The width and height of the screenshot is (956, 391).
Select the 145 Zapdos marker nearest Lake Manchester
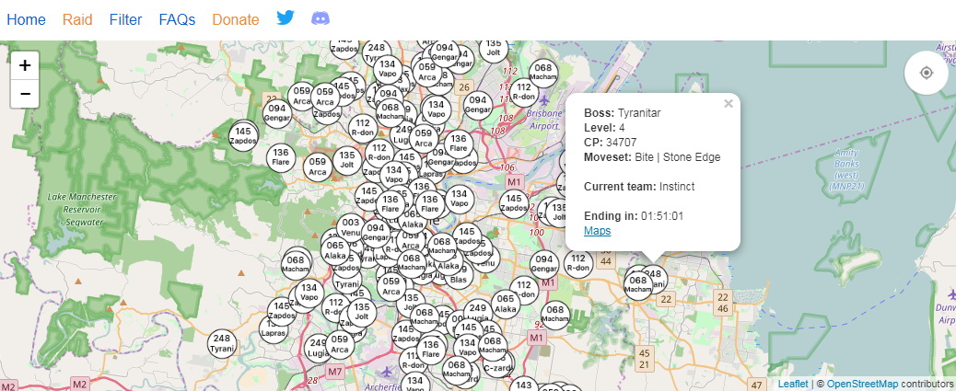point(243,135)
